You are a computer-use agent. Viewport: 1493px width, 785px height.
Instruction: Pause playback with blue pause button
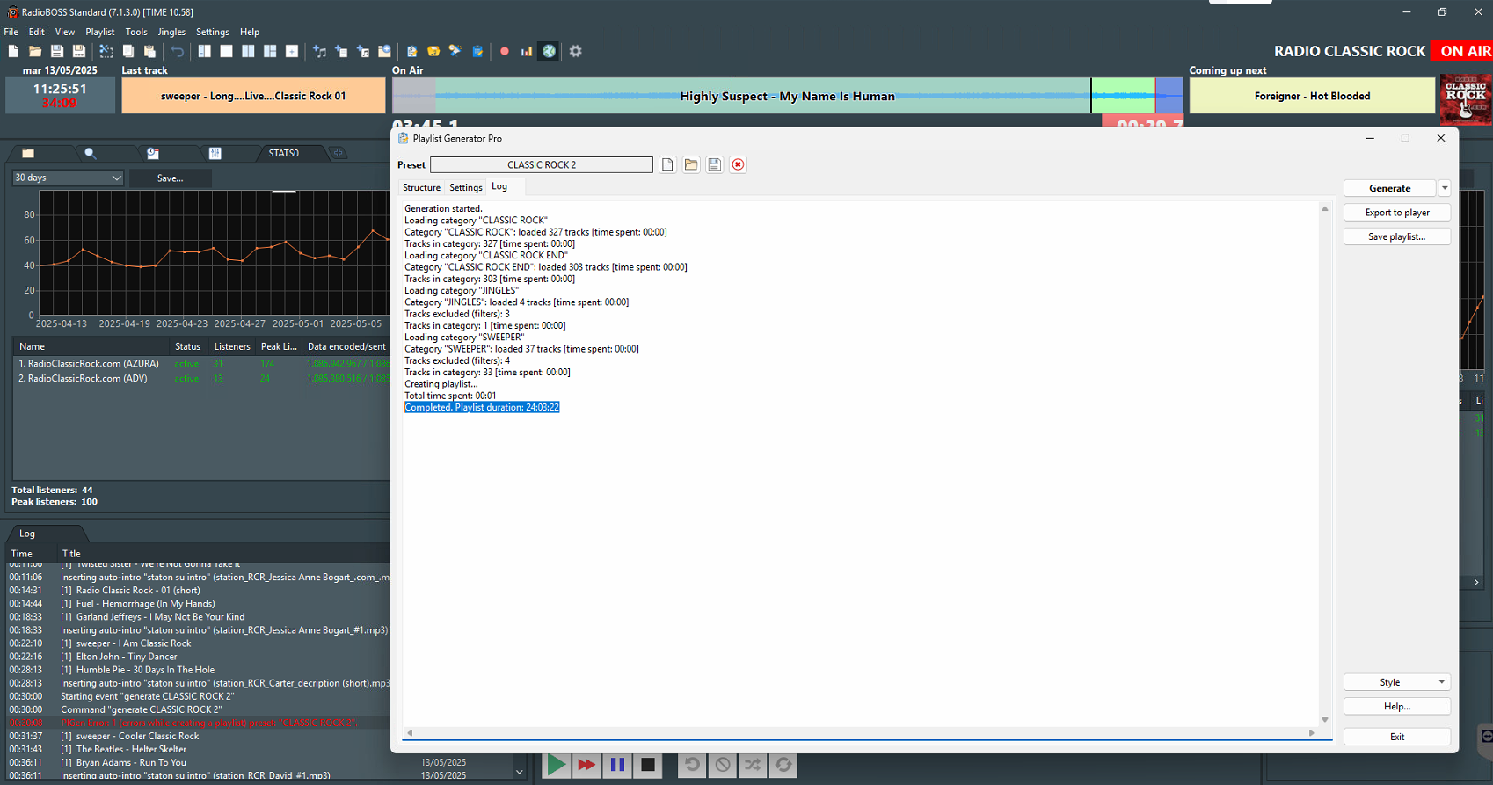tap(617, 765)
